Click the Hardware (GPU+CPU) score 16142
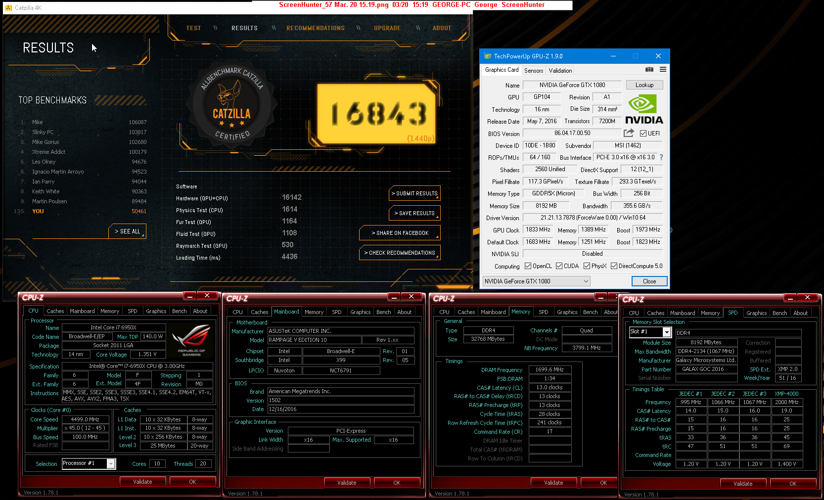Screen dimensions: 824x500 pos(291,197)
